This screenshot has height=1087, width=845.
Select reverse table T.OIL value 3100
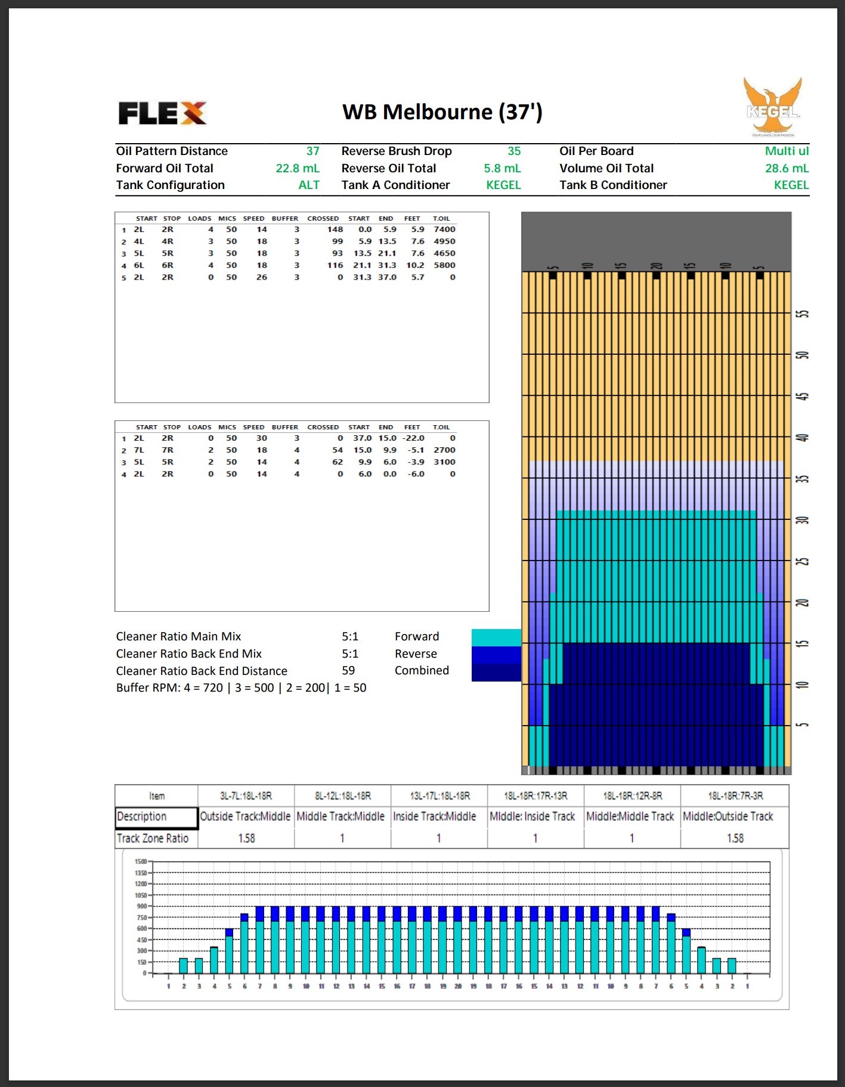[444, 462]
